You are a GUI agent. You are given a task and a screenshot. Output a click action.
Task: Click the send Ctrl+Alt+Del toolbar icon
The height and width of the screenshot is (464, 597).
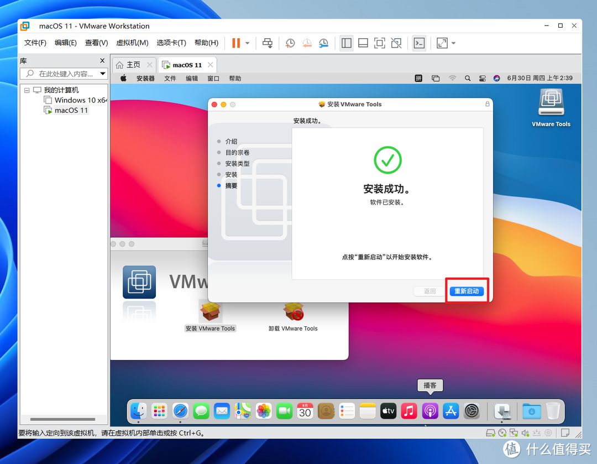click(x=268, y=43)
